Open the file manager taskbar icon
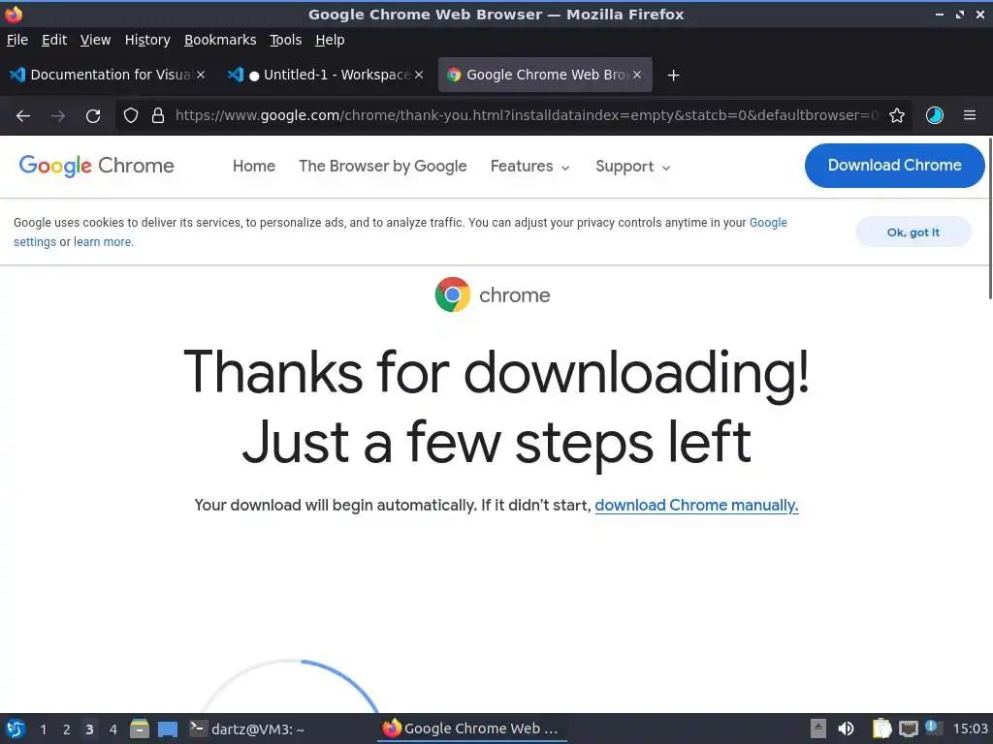993x744 pixels. tap(140, 728)
